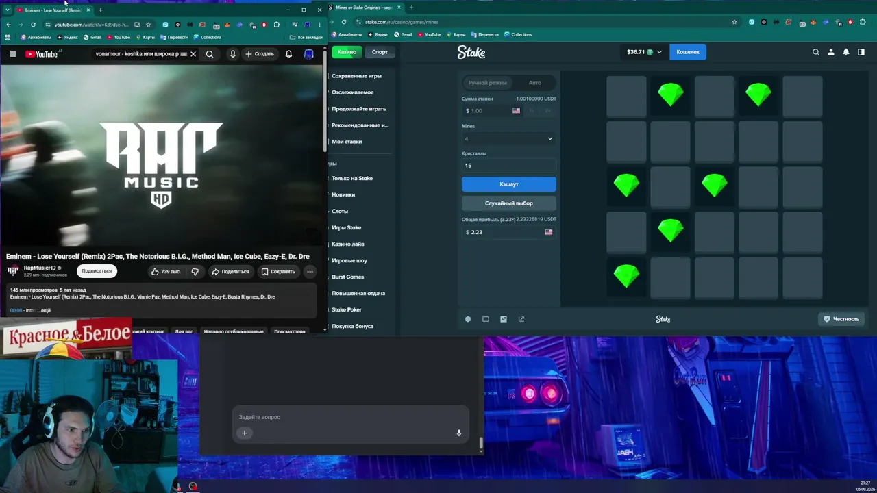Run the YouTube search with magnifier button

[x=210, y=54]
